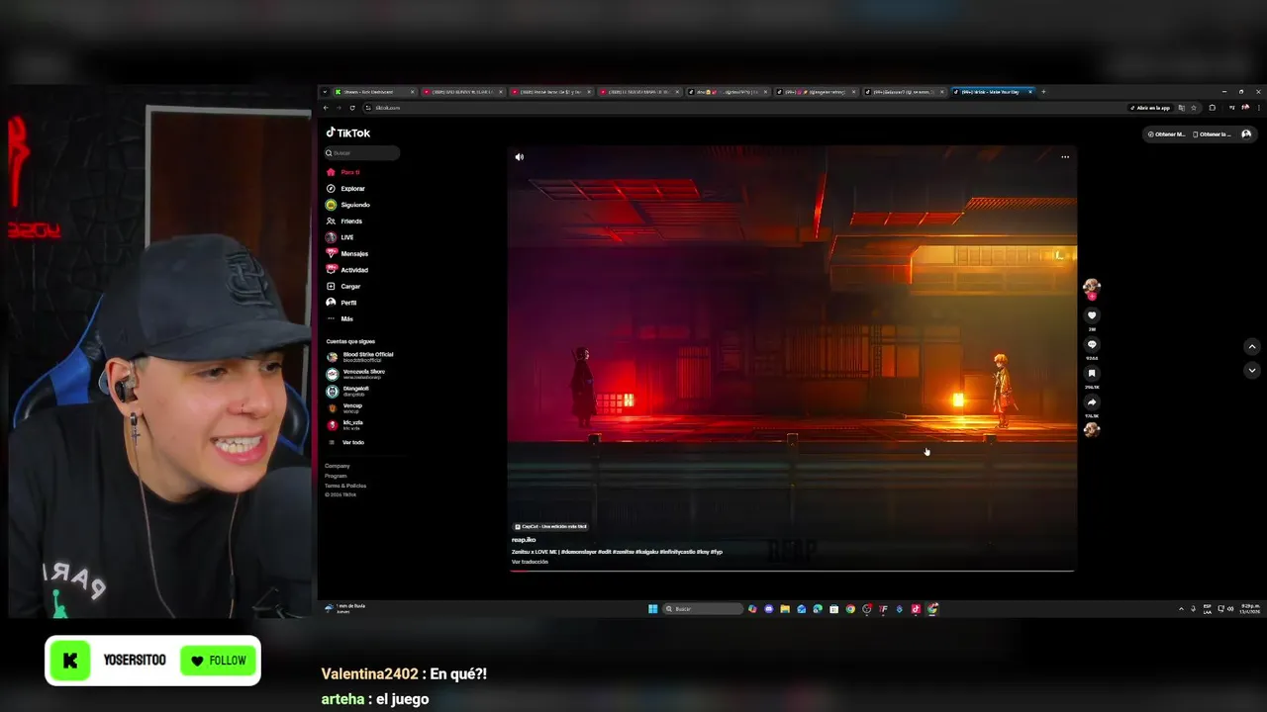Click the video progress bar
The width and height of the screenshot is (1267, 712).
[792, 571]
